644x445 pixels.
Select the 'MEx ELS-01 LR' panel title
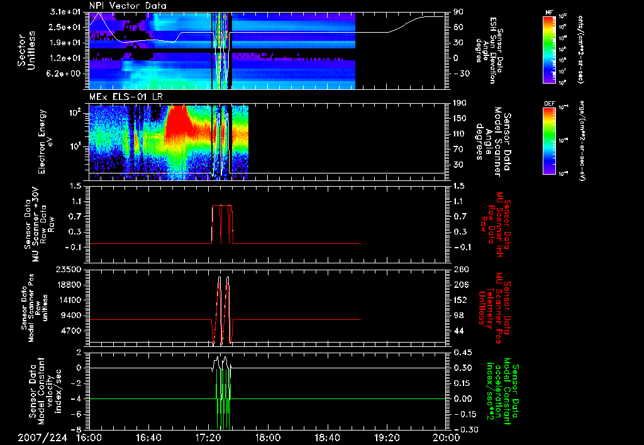click(x=126, y=97)
